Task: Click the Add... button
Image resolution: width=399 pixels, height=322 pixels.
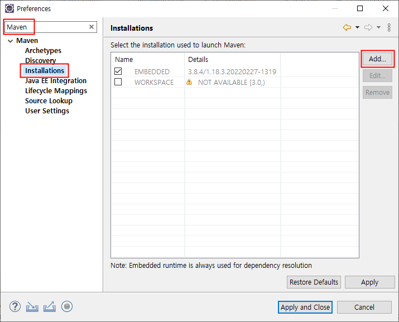Action: pos(377,59)
